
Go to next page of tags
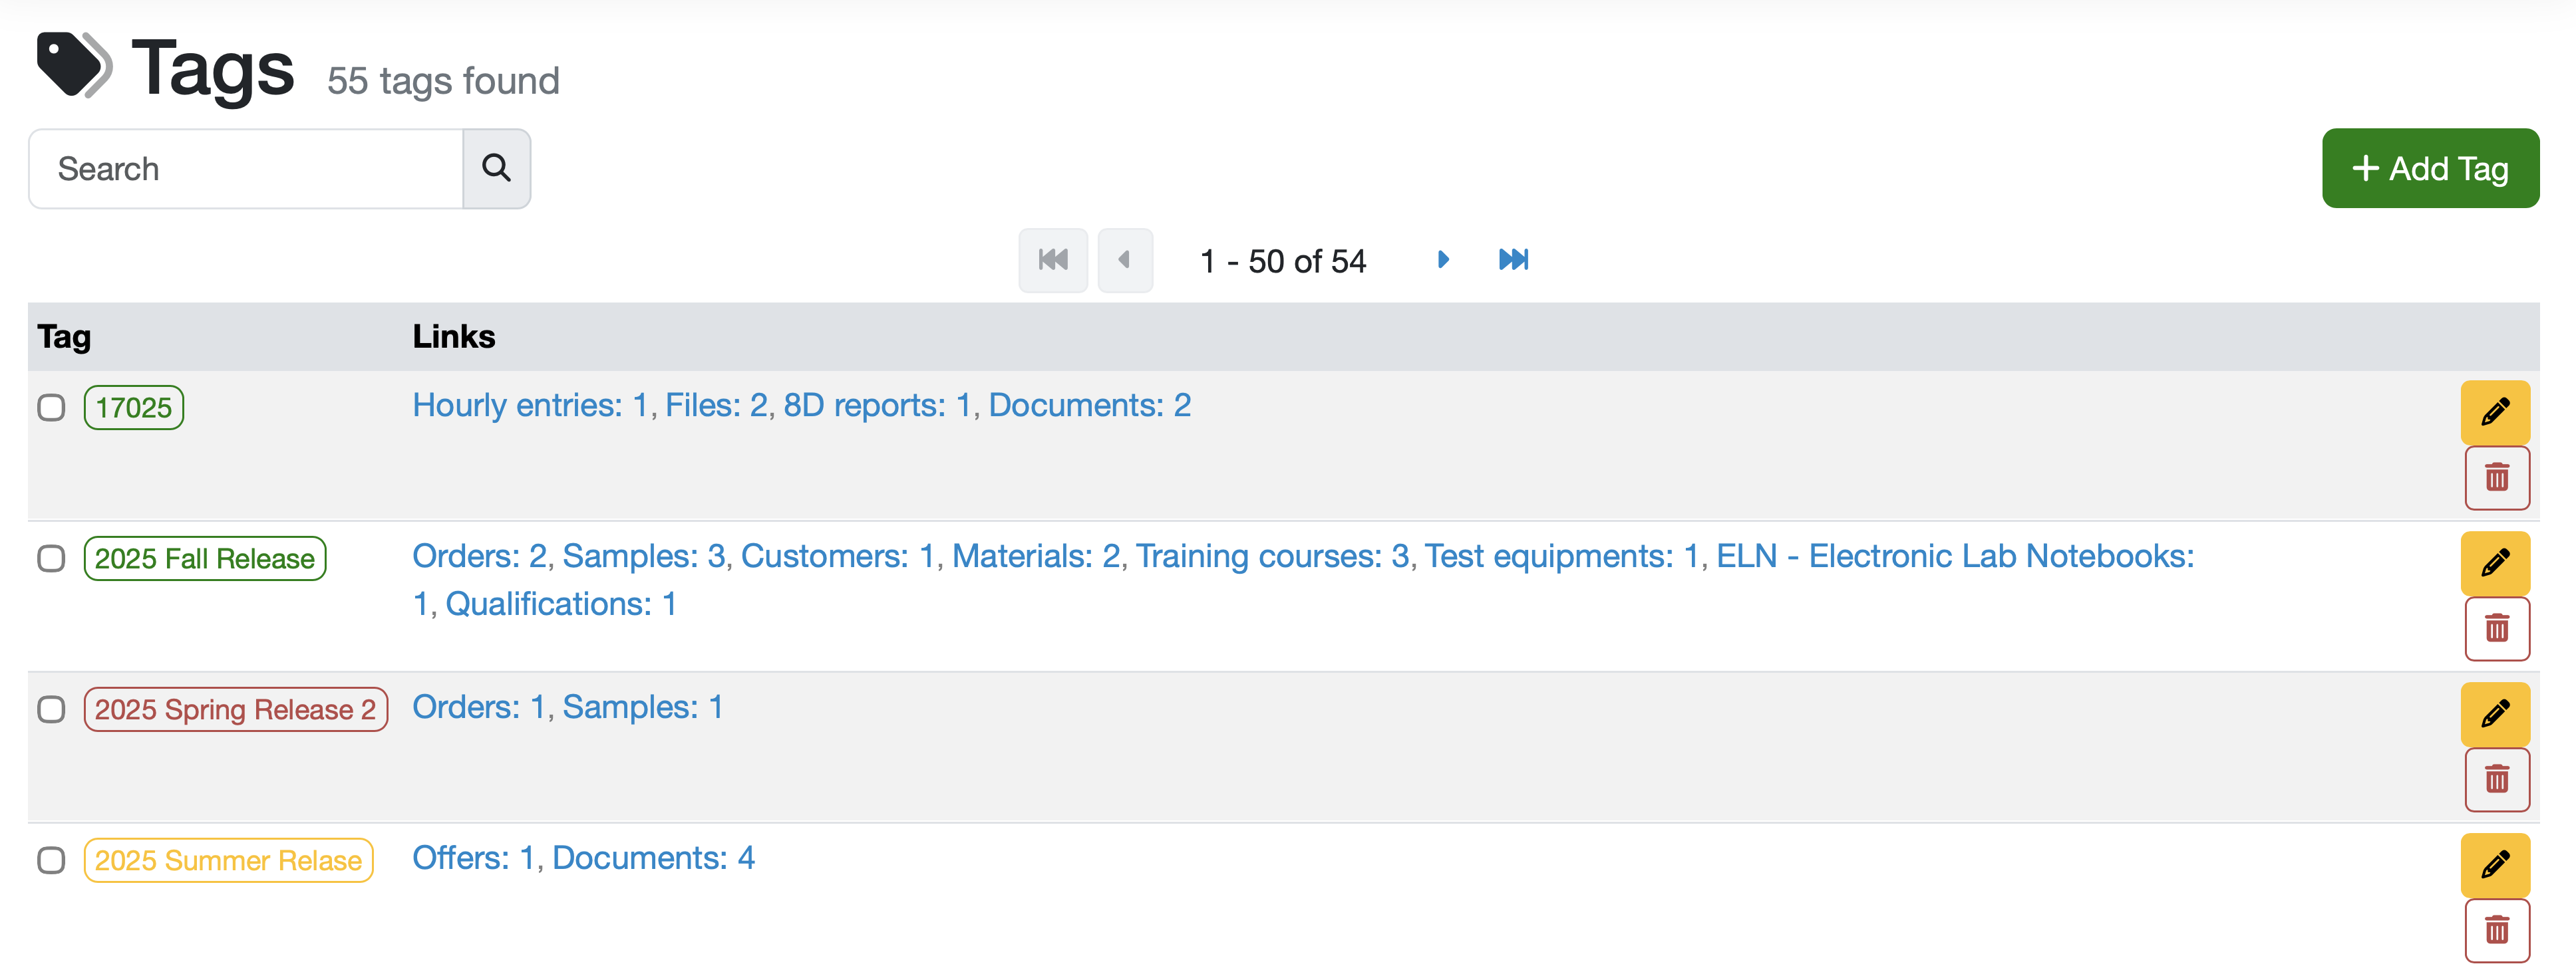1442,260
